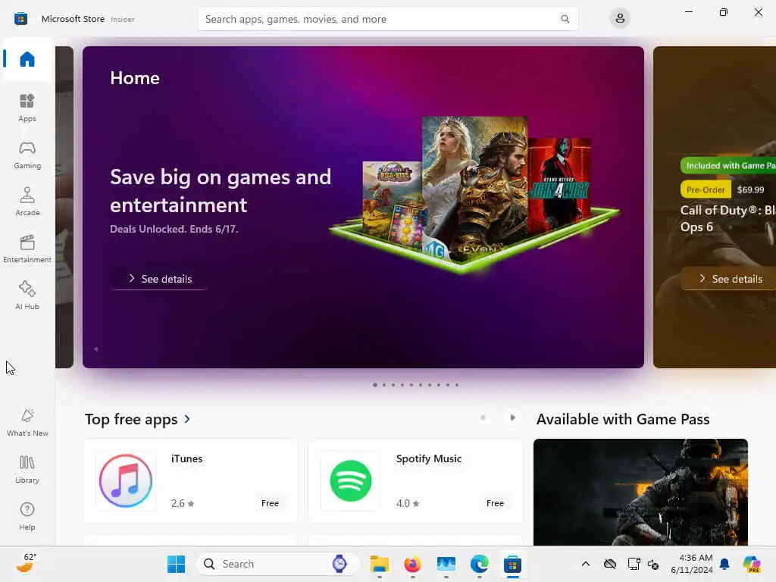Show hidden system tray icons

pyautogui.click(x=586, y=564)
